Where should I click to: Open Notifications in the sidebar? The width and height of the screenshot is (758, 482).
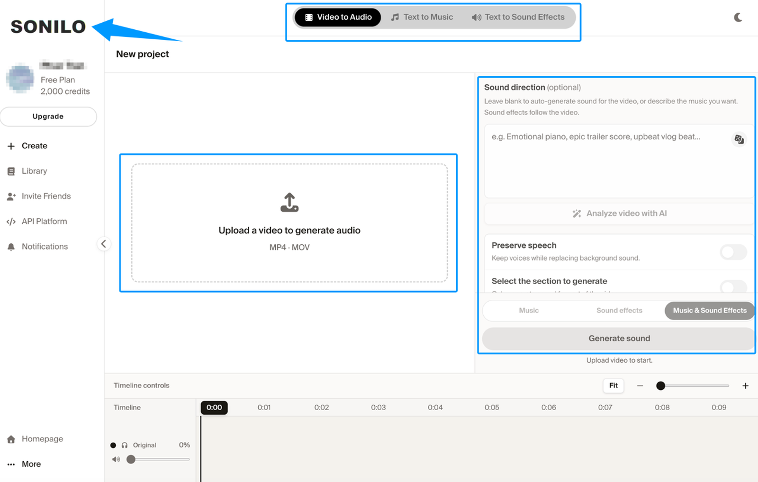click(37, 246)
